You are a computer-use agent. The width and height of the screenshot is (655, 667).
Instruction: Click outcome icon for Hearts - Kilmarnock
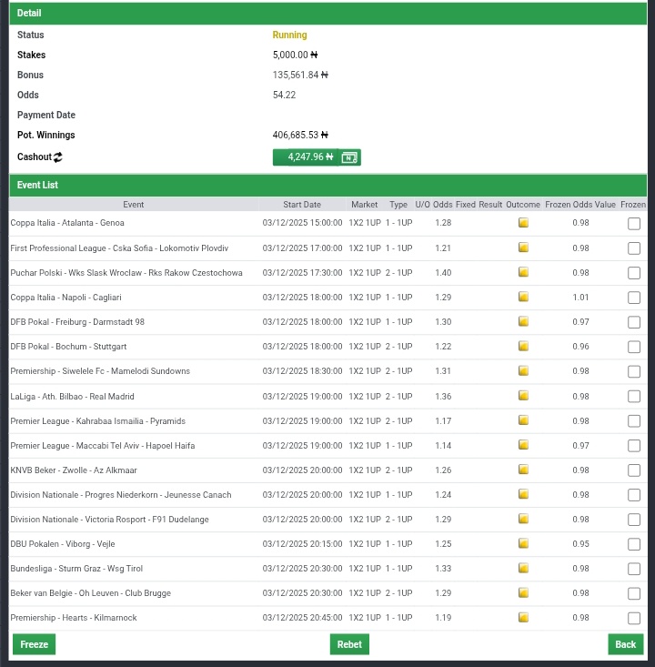pyautogui.click(x=524, y=618)
